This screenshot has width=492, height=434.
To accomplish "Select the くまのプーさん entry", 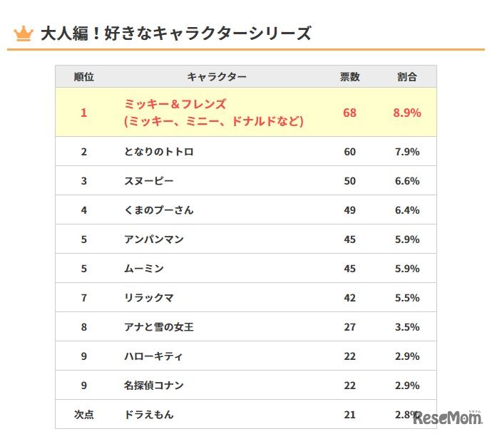I will point(158,210).
